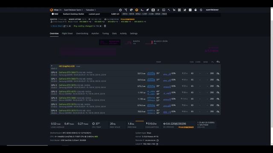Open Hive Shell external link icon
Image resolution: width=273 pixels, height=153 pixels.
64,26
